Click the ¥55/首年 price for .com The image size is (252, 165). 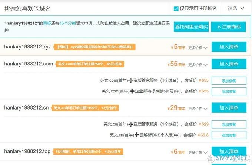coord(176,64)
